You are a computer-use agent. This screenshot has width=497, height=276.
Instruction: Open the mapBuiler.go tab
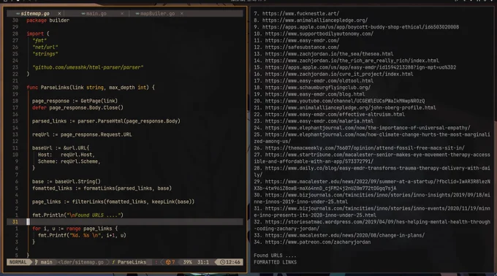click(157, 14)
